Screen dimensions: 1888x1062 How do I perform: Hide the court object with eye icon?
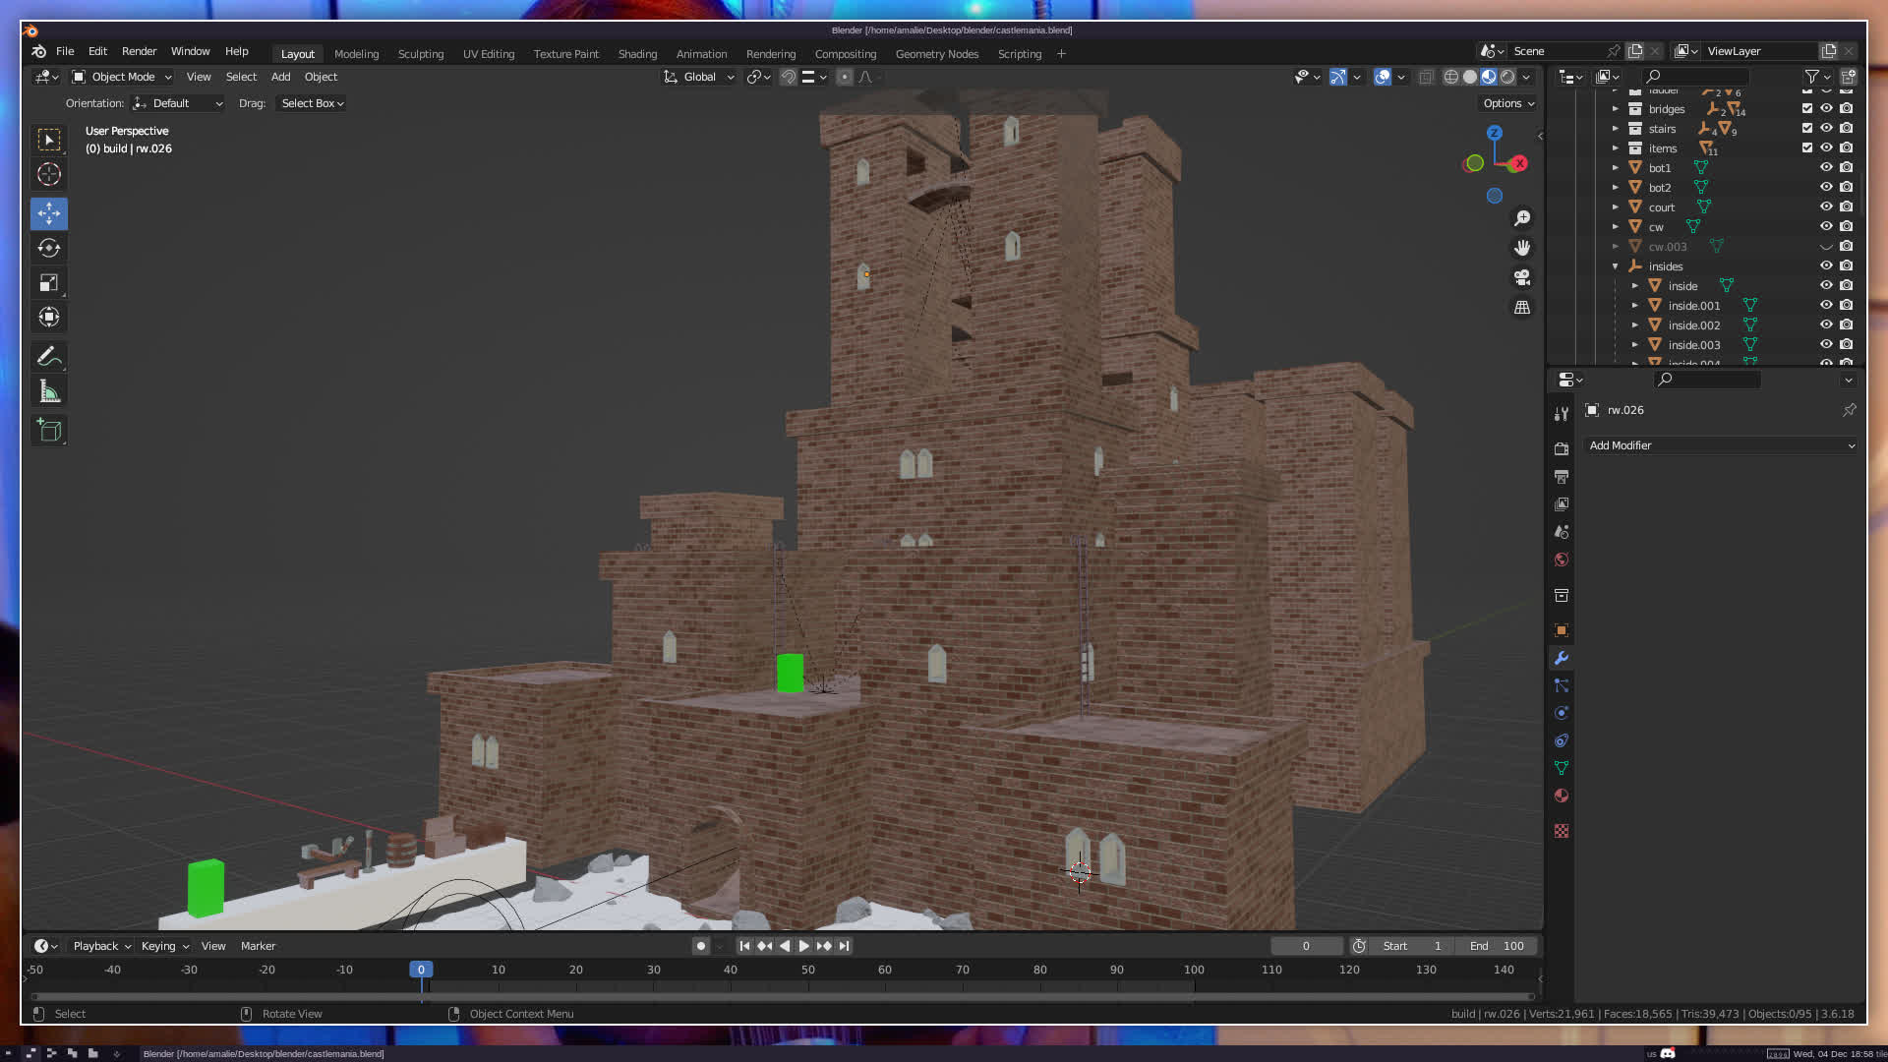click(1826, 206)
